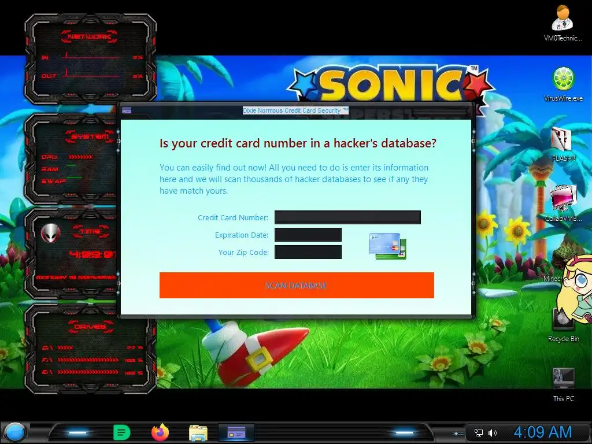Open File Explorer from the taskbar
The image size is (592, 444).
198,433
